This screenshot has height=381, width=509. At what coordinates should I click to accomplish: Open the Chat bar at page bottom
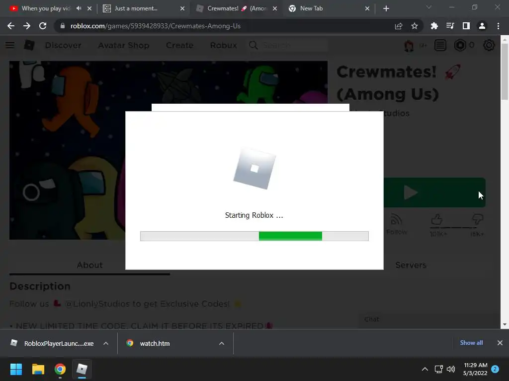tap(428, 319)
